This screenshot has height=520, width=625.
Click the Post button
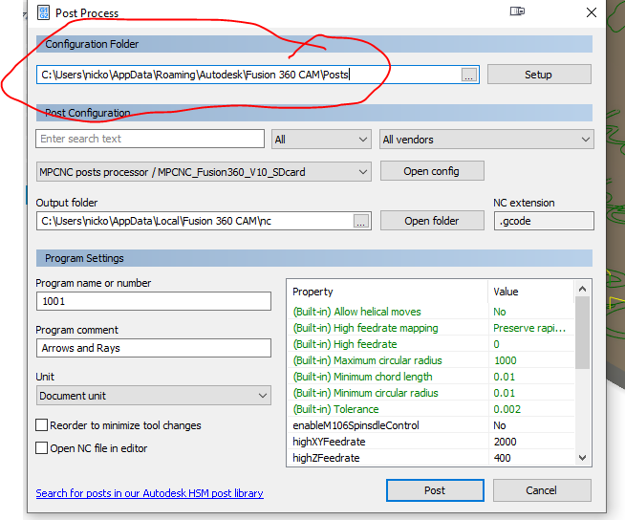pyautogui.click(x=435, y=490)
